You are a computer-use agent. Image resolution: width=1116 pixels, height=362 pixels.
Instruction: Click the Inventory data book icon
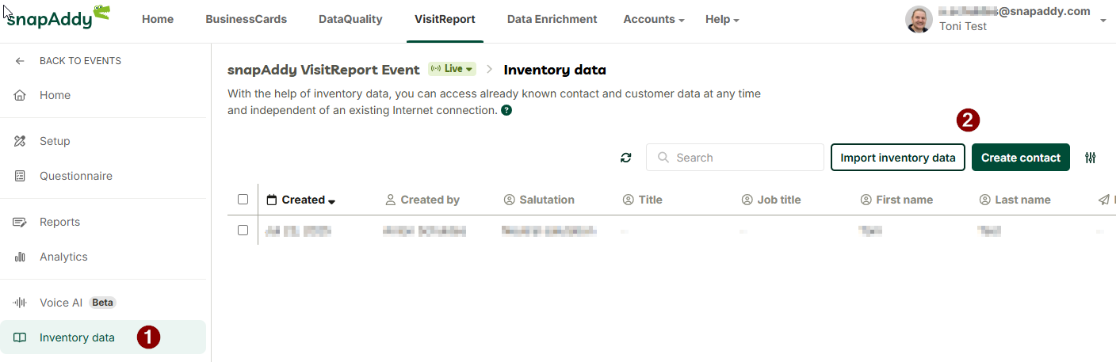pos(21,337)
